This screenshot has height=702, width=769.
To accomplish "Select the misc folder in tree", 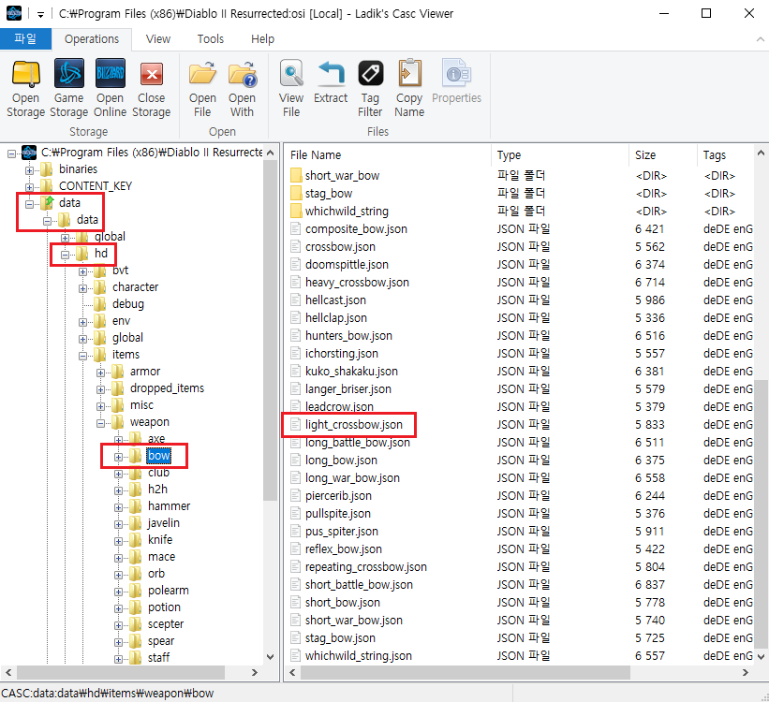I will coord(141,405).
